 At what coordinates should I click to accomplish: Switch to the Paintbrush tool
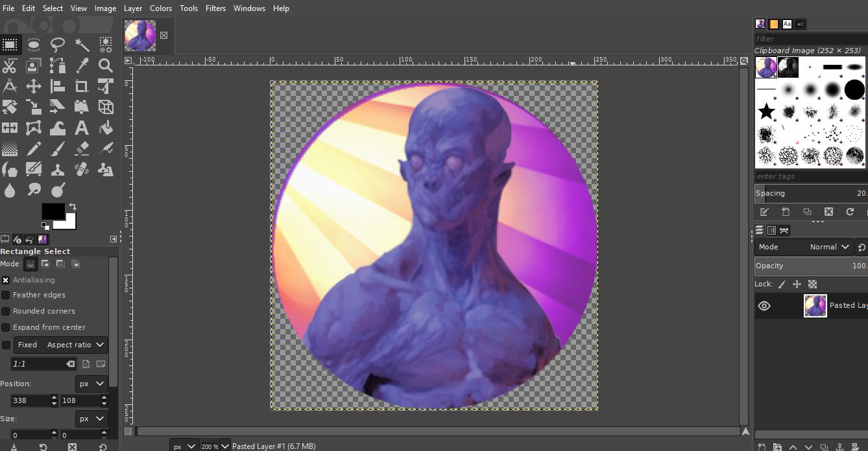[x=58, y=149]
